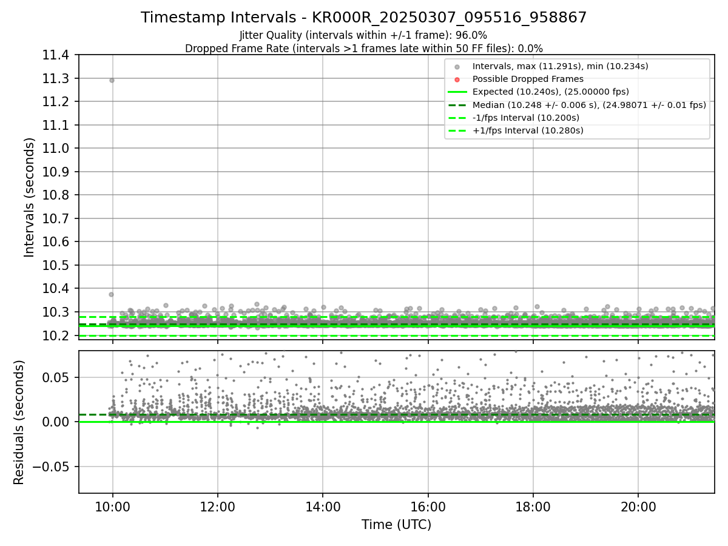Click legend entry '+1/fps Interval (10.280s)'

point(528,130)
